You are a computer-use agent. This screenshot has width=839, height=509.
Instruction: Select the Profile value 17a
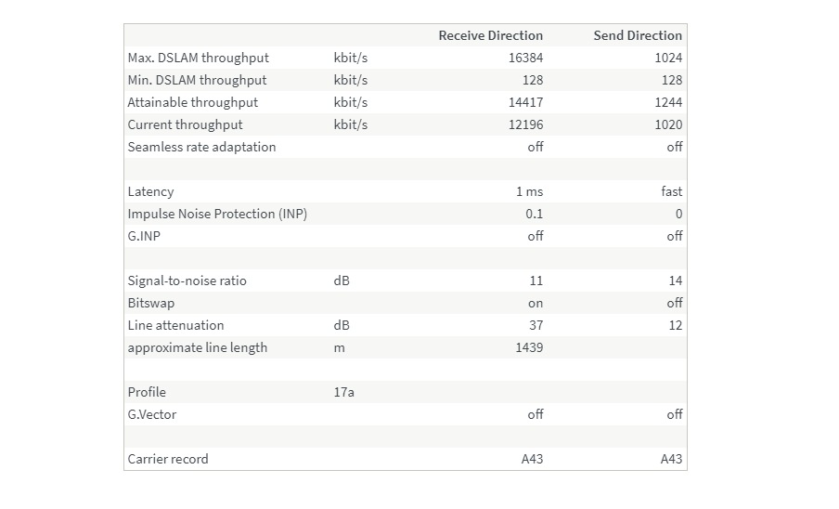pyautogui.click(x=343, y=392)
